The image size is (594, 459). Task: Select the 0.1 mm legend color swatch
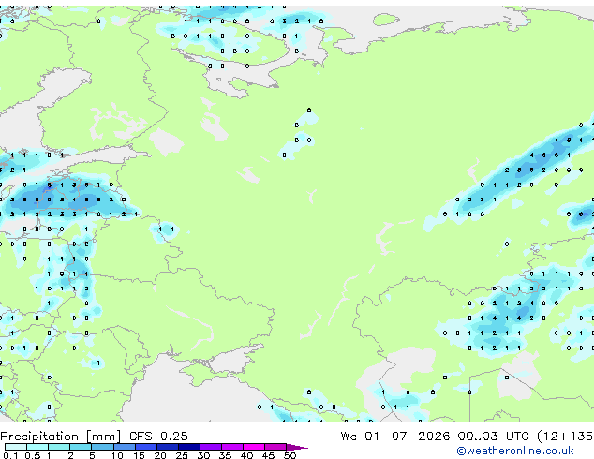click(x=16, y=447)
